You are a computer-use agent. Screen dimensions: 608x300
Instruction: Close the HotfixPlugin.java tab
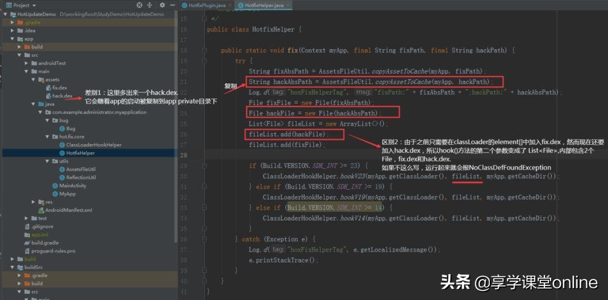coord(230,6)
